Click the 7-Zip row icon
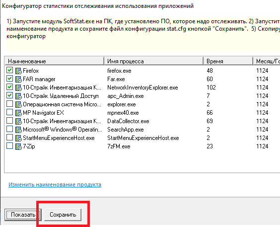Image resolution: width=280 pixels, height=227 pixels. (18, 146)
